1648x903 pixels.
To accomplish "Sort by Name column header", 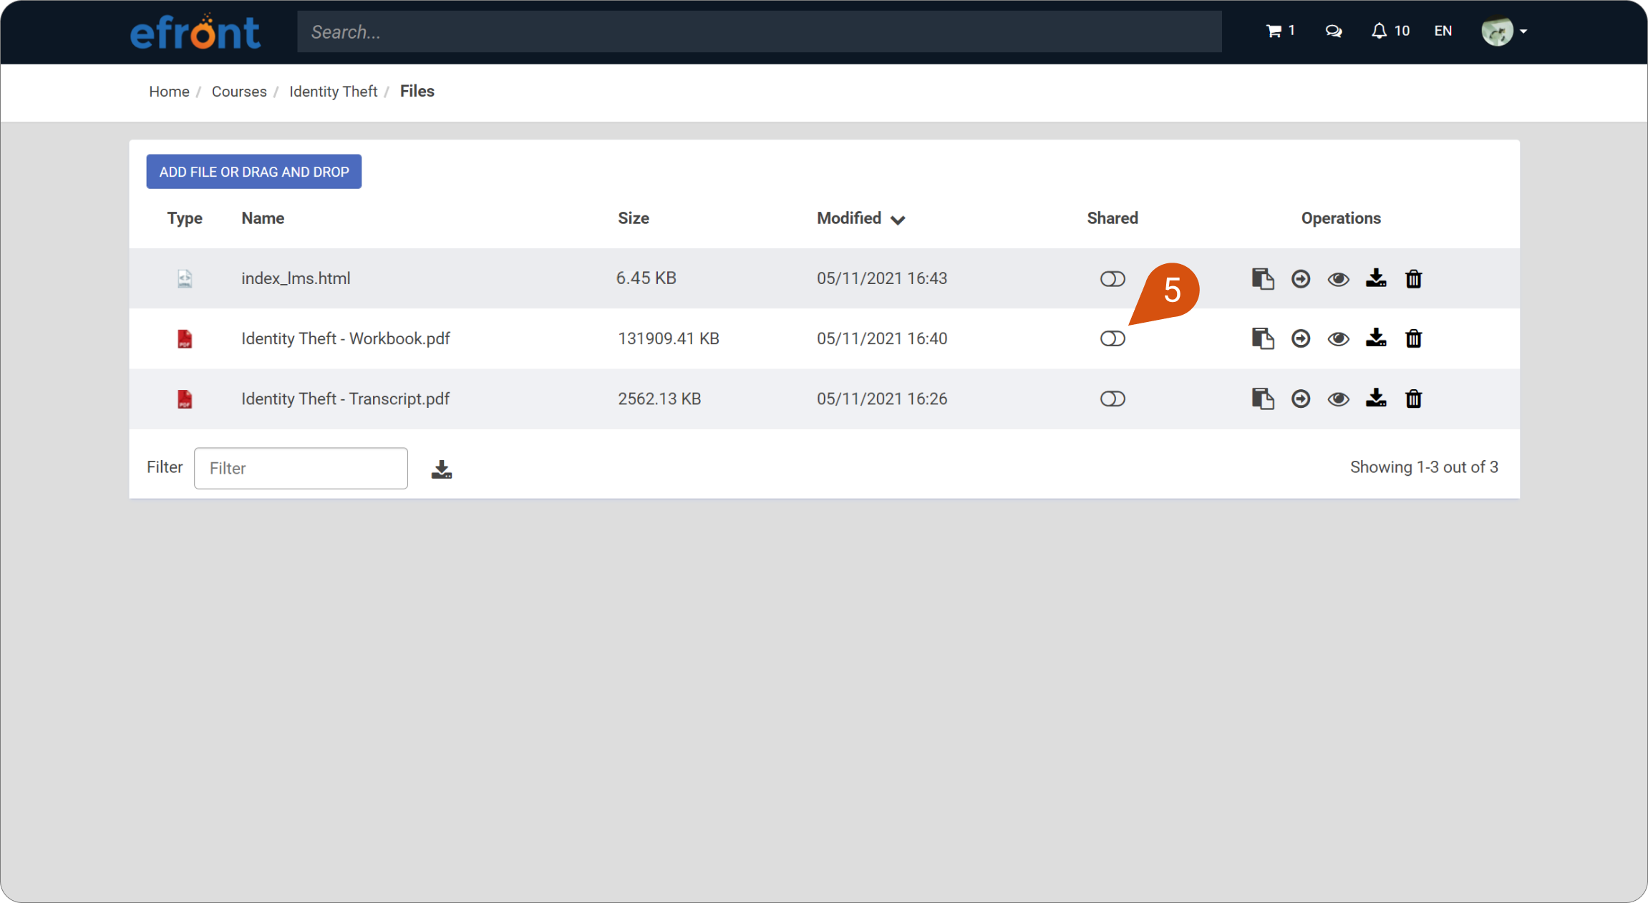I will tap(263, 218).
